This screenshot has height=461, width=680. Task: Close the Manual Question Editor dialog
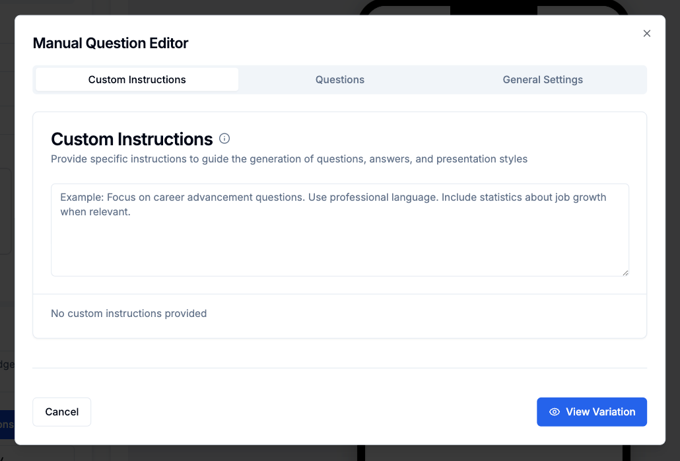click(x=646, y=34)
